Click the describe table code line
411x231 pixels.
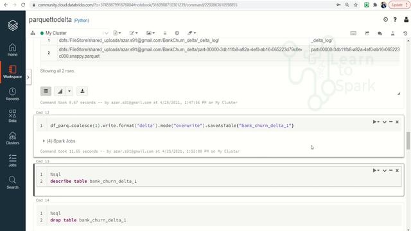click(93, 181)
